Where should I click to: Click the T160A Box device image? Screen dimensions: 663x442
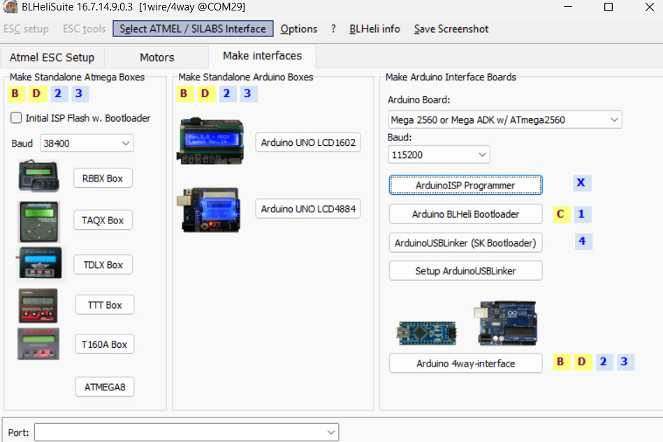[38, 344]
